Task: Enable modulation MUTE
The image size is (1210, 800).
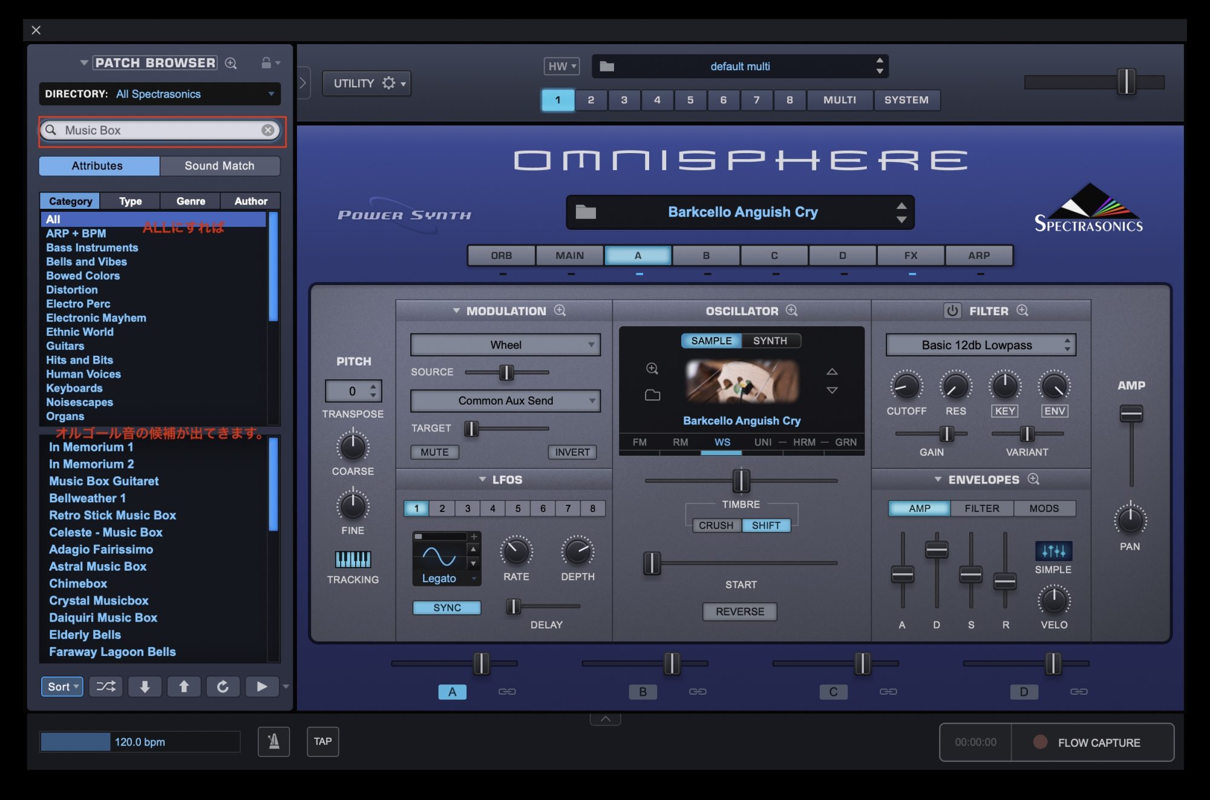Action: pyautogui.click(x=434, y=452)
